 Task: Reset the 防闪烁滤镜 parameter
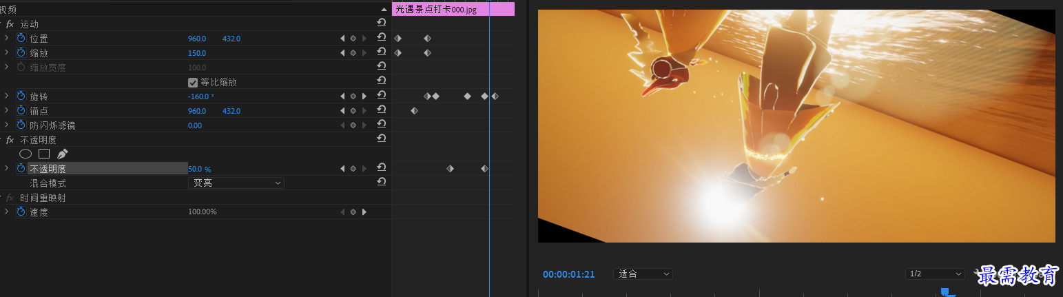coord(381,125)
